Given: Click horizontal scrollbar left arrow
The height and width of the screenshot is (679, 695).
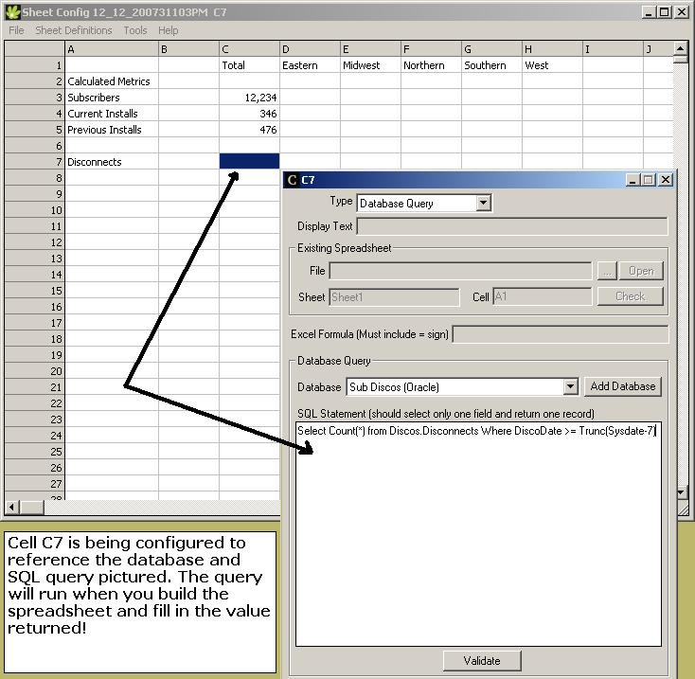Looking at the screenshot, I should pyautogui.click(x=11, y=507).
